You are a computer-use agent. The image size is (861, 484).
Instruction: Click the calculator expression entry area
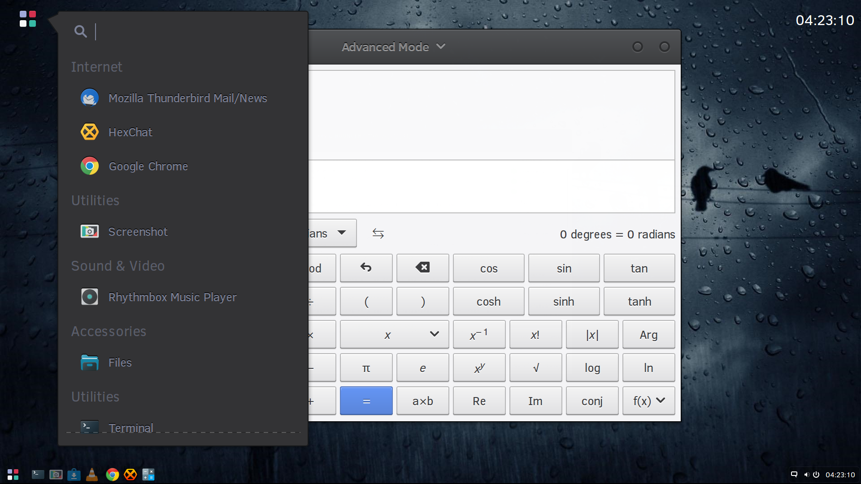click(491, 186)
